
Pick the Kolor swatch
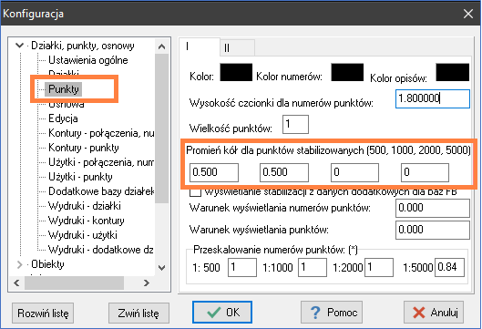pos(236,72)
